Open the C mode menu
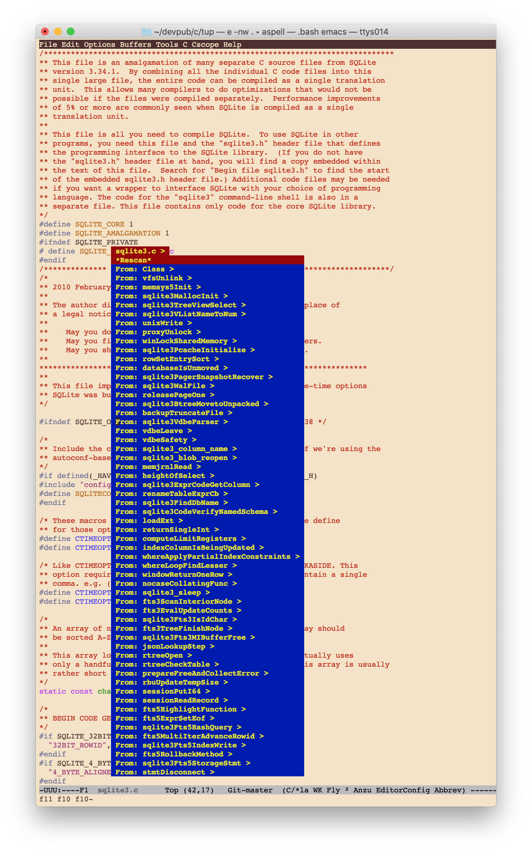 [185, 44]
